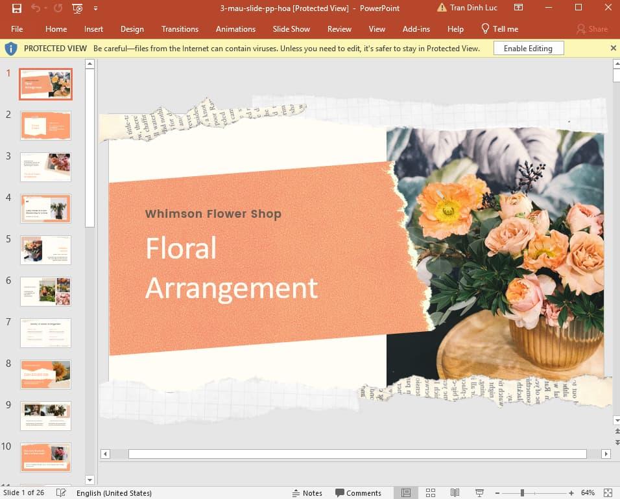Switch to the Animations ribbon tab
The height and width of the screenshot is (499, 620).
click(235, 29)
